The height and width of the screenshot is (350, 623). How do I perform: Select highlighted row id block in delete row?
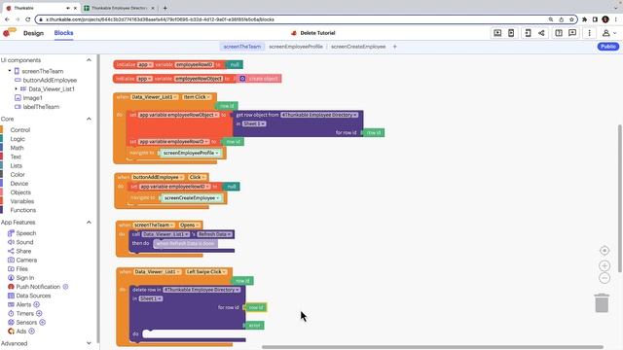tap(255, 307)
